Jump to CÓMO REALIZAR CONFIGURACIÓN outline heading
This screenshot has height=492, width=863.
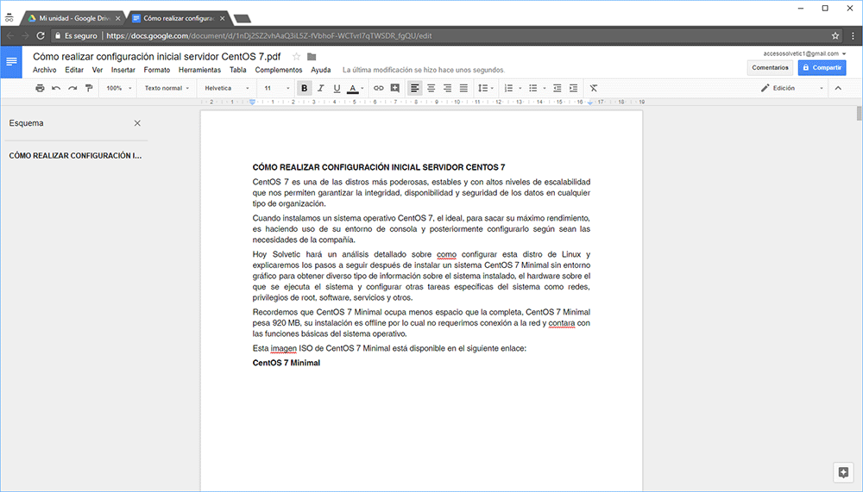75,156
